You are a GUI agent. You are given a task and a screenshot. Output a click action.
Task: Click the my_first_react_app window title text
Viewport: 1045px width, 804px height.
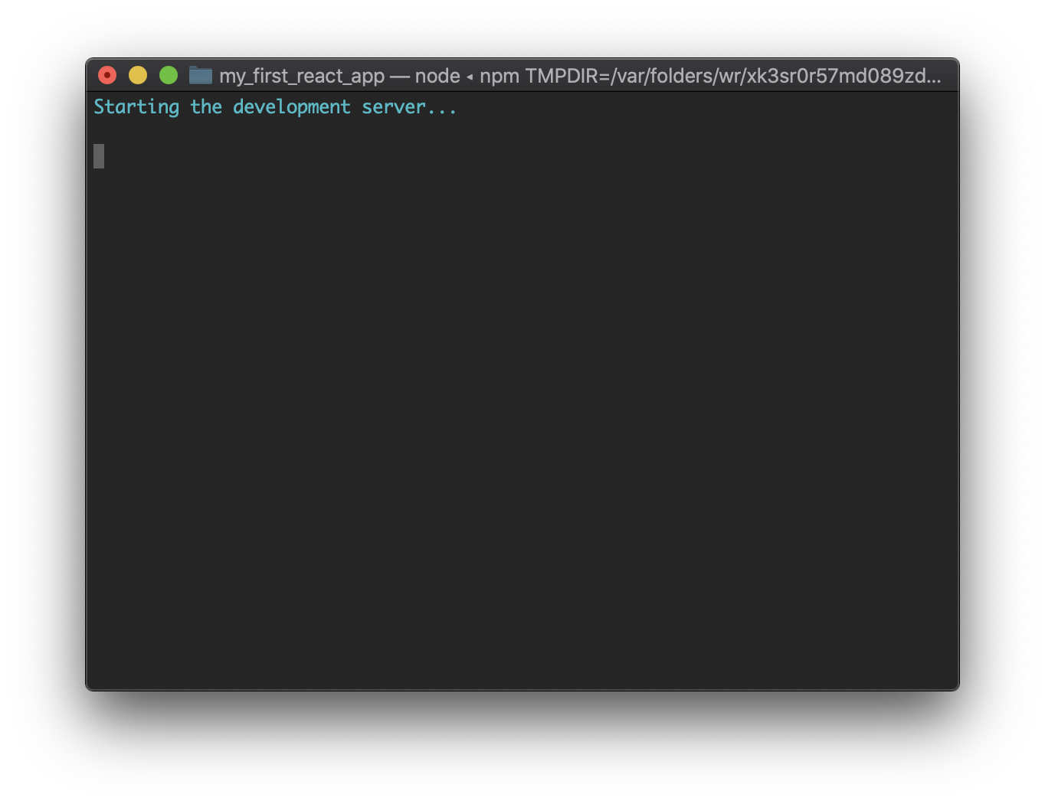[x=302, y=76]
